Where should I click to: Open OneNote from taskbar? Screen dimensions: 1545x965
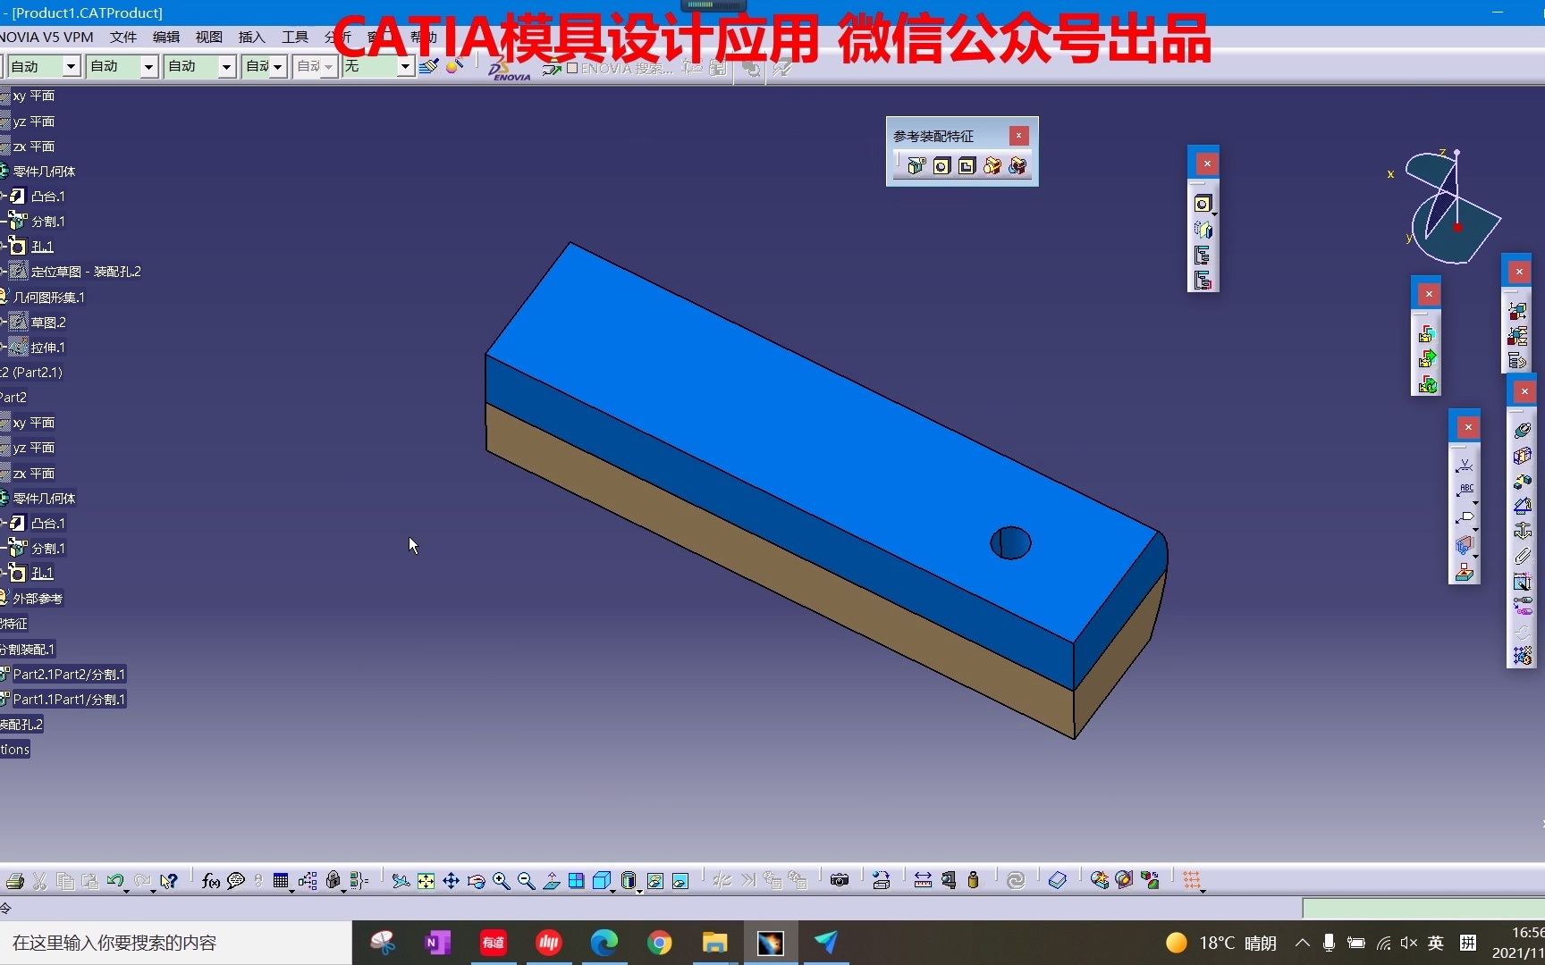click(x=437, y=943)
